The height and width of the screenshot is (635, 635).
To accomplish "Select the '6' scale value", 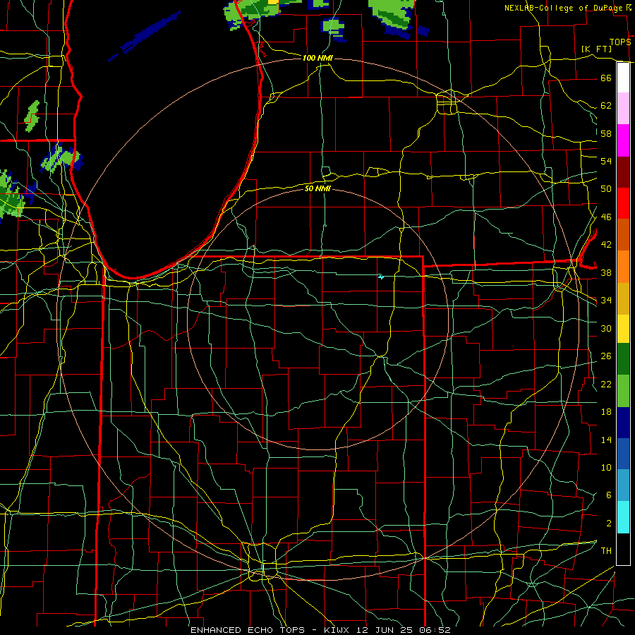I will (x=608, y=495).
